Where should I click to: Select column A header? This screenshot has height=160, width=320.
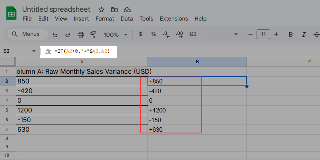pyautogui.click(x=82, y=62)
